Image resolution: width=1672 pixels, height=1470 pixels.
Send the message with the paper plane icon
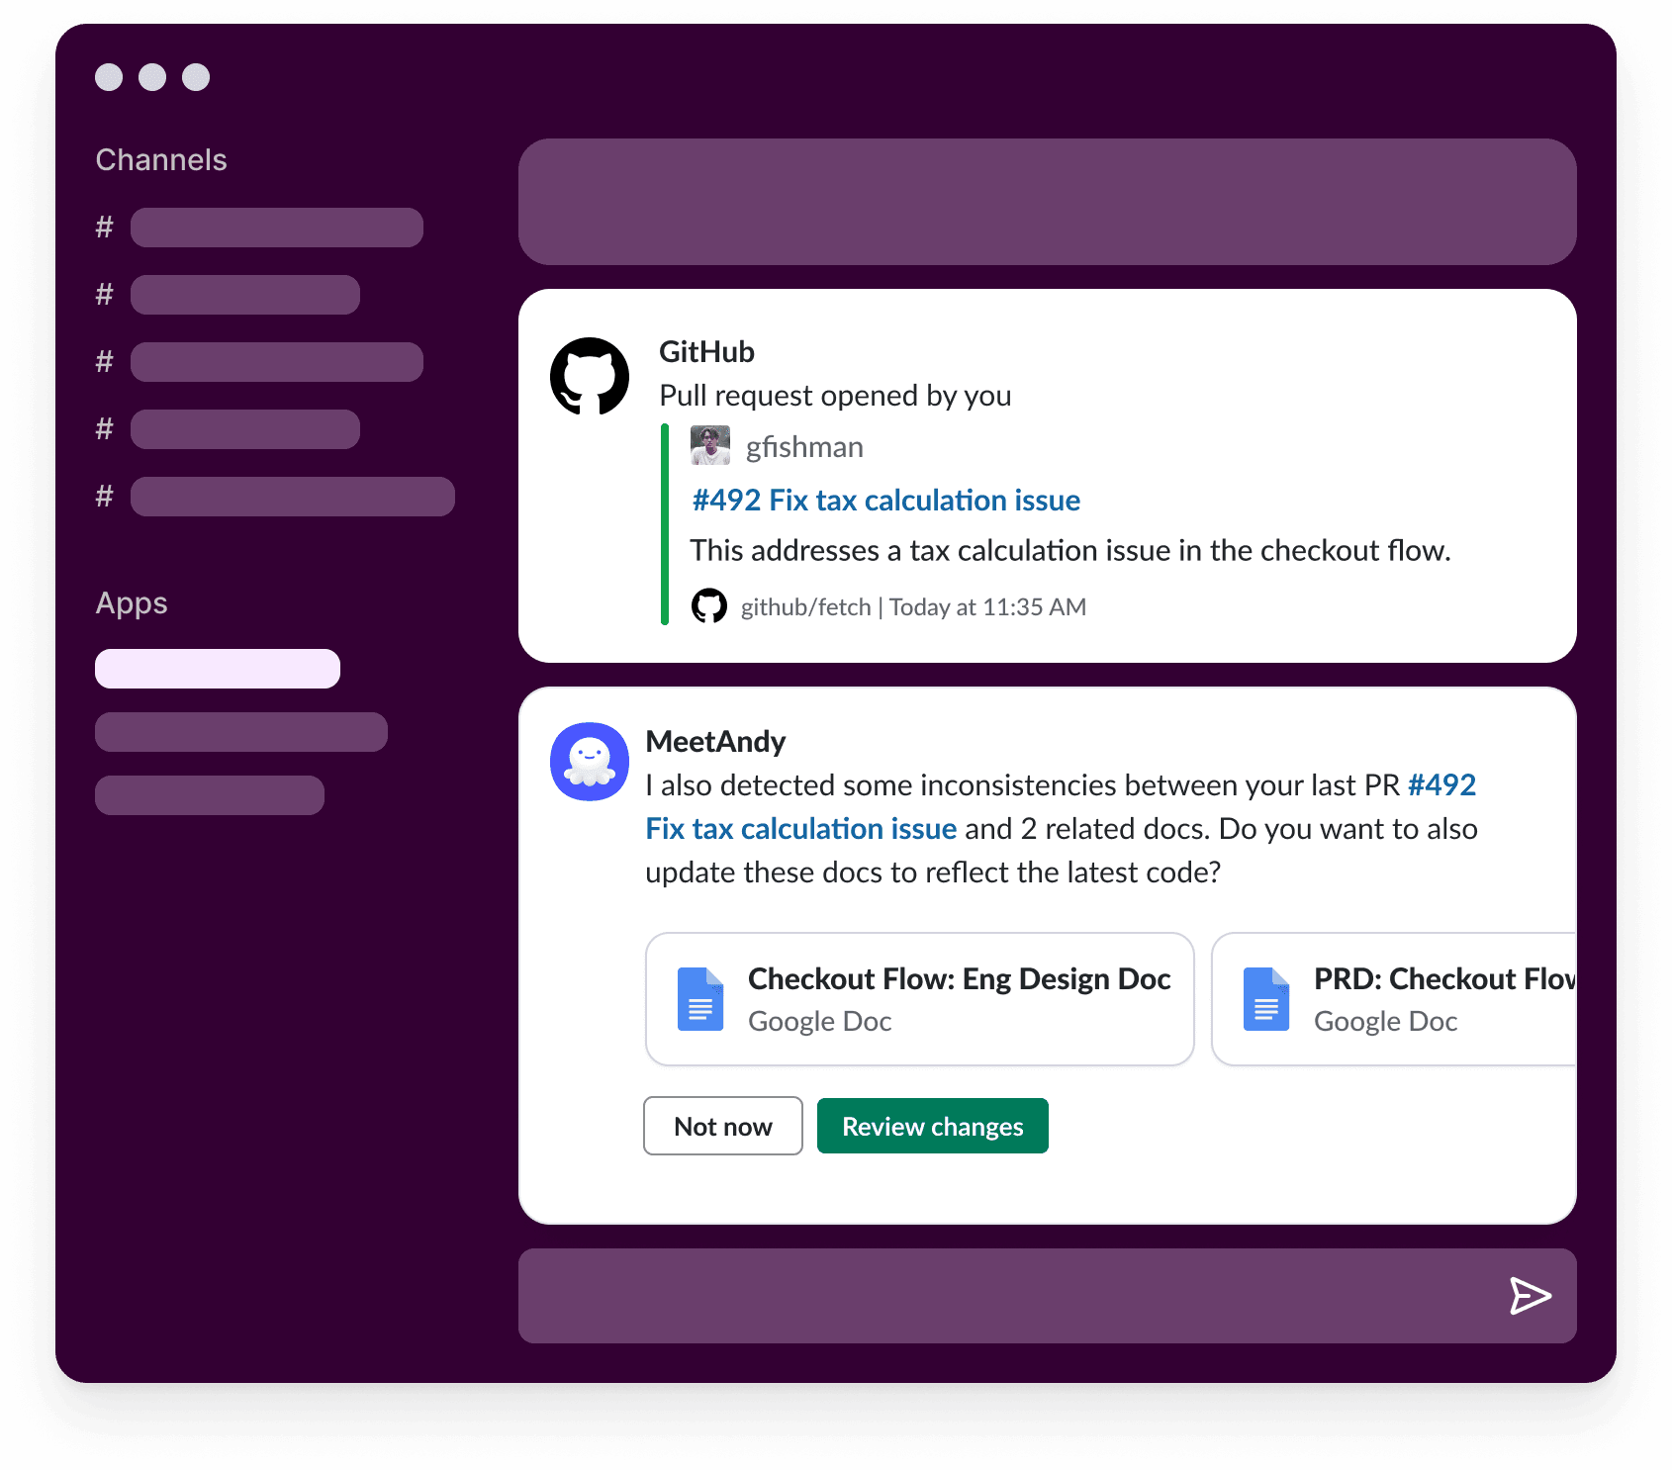[x=1530, y=1296]
